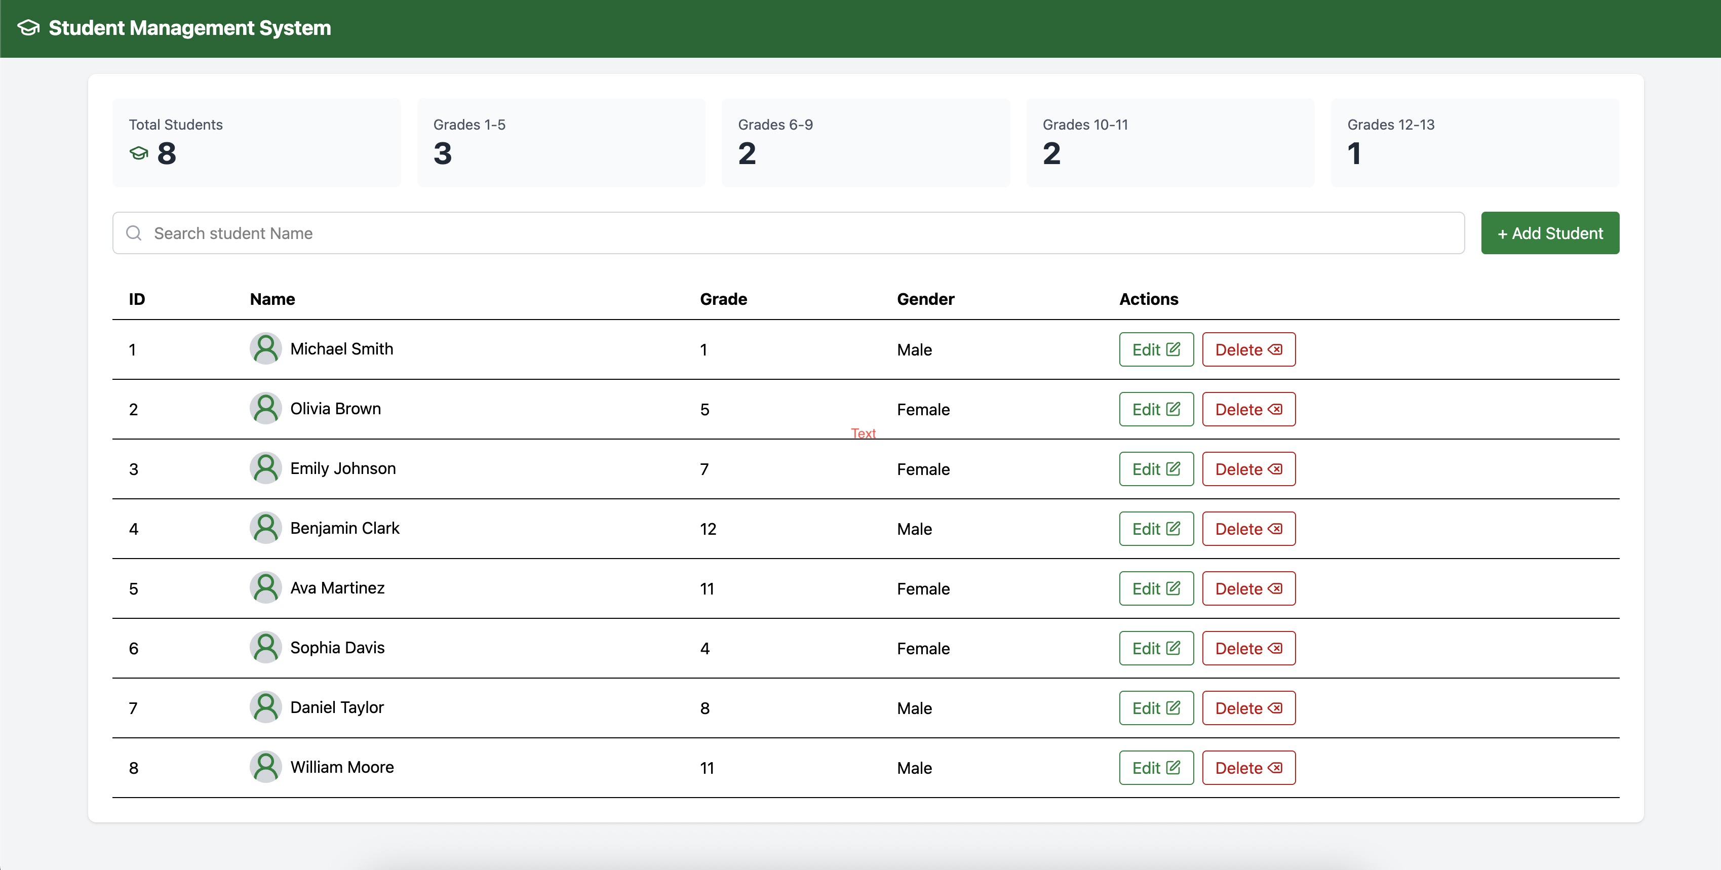The width and height of the screenshot is (1721, 870).
Task: Delete William Moore's record
Action: coord(1248,768)
